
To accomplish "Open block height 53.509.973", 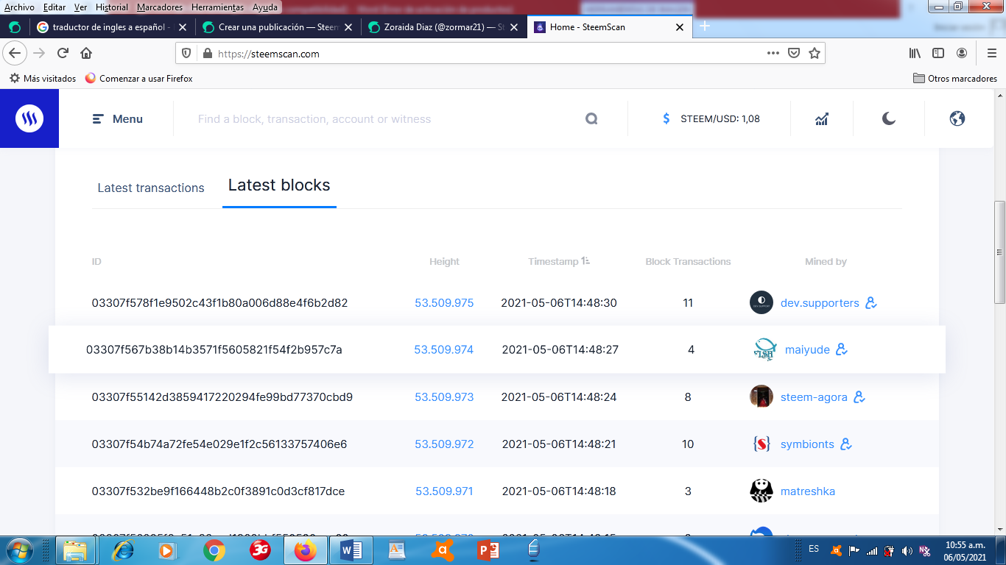I will point(444,397).
